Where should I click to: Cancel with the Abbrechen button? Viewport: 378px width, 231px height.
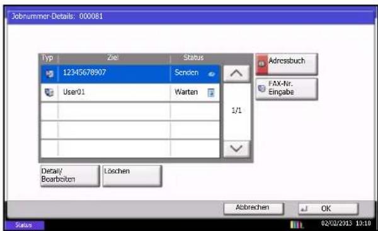[x=254, y=208]
